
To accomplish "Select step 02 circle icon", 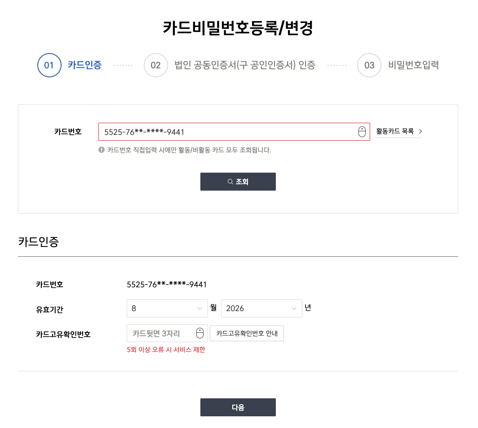I will pyautogui.click(x=156, y=65).
